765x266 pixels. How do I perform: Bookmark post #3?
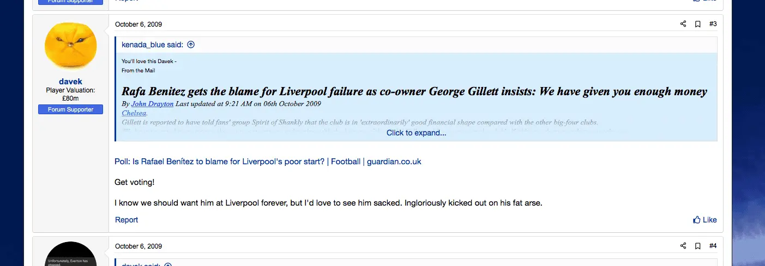[697, 24]
